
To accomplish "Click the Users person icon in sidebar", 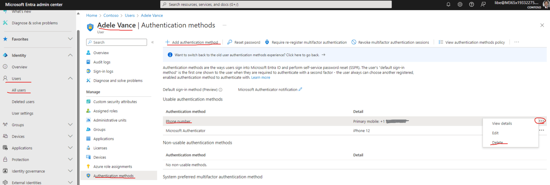I will point(5,78).
